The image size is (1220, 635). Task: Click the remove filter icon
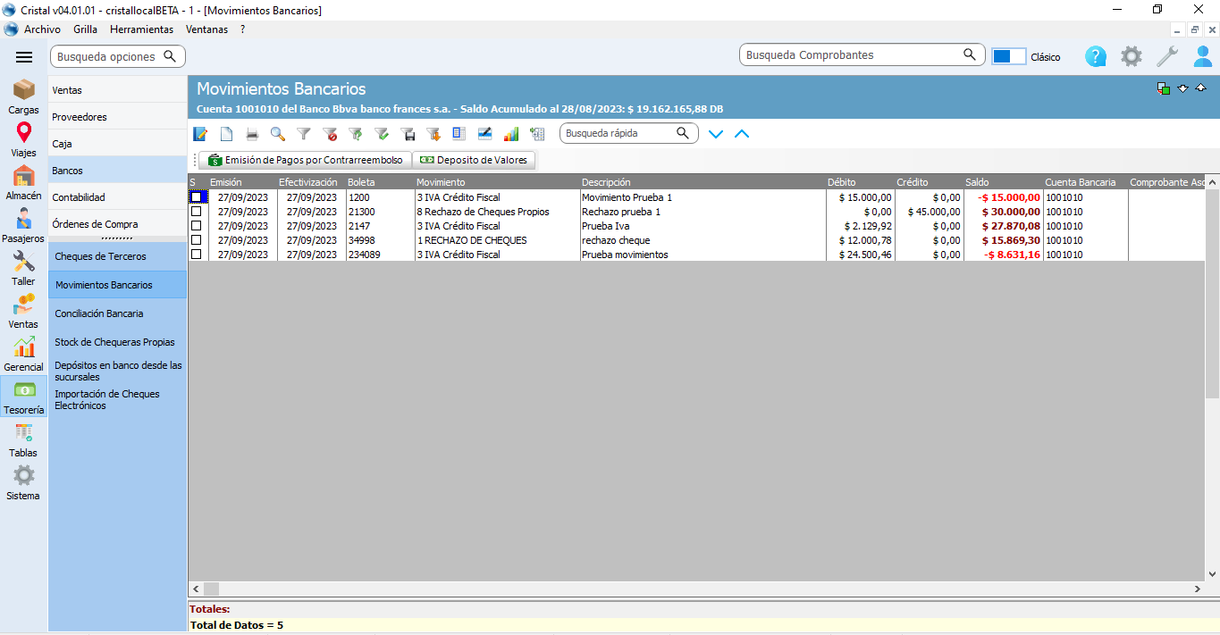330,134
